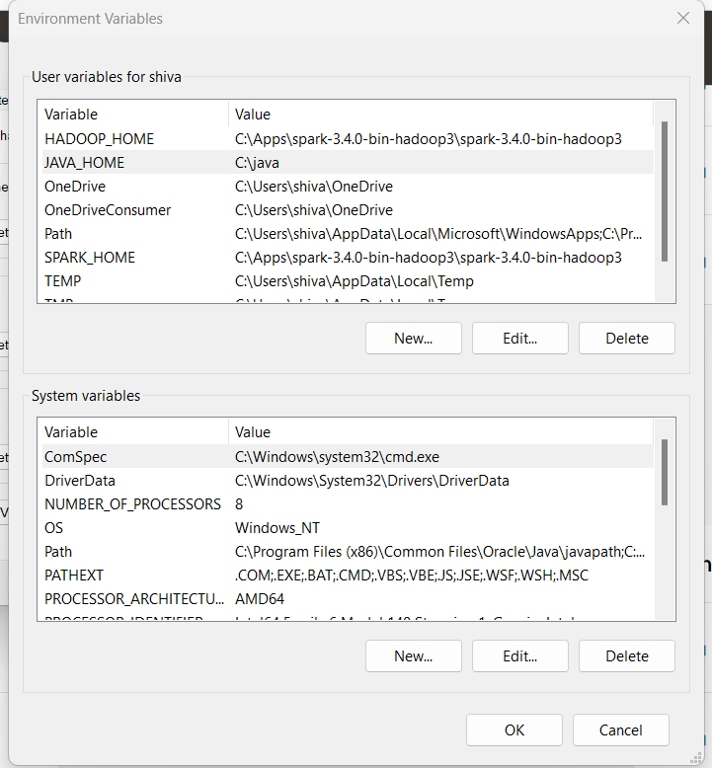Click the C:\java value cell
Image resolution: width=712 pixels, height=768 pixels.
coord(257,163)
